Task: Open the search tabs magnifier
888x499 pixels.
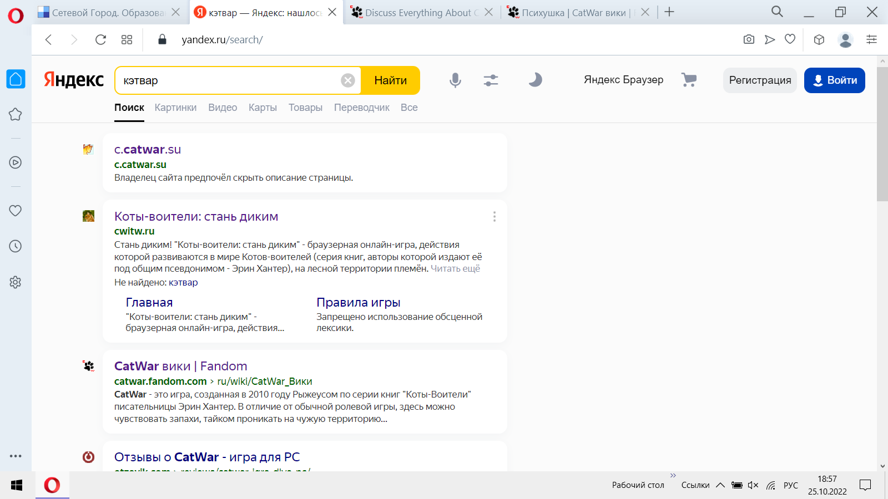Action: (x=777, y=12)
